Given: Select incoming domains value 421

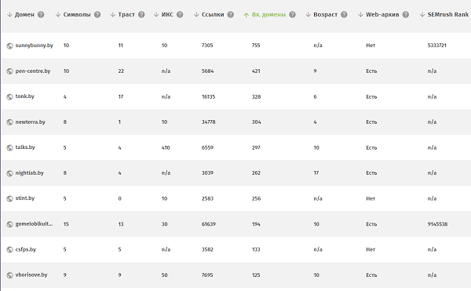Looking at the screenshot, I should click(256, 71).
